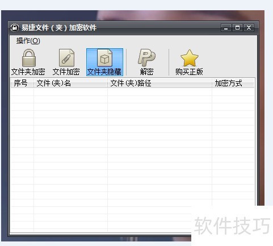Minimize the encryption software window
The height and width of the screenshot is (246, 273).
point(226,28)
